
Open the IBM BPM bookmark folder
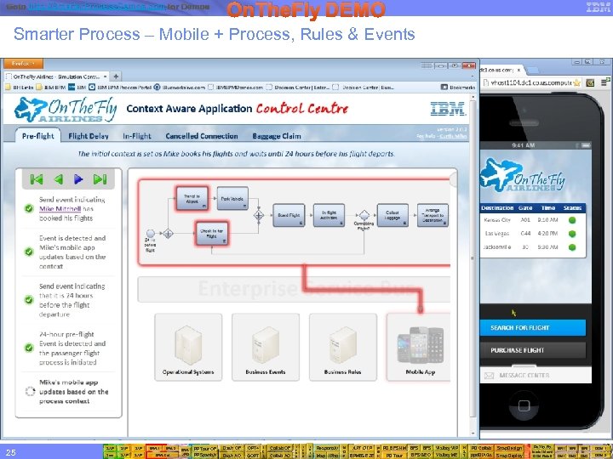click(x=51, y=88)
